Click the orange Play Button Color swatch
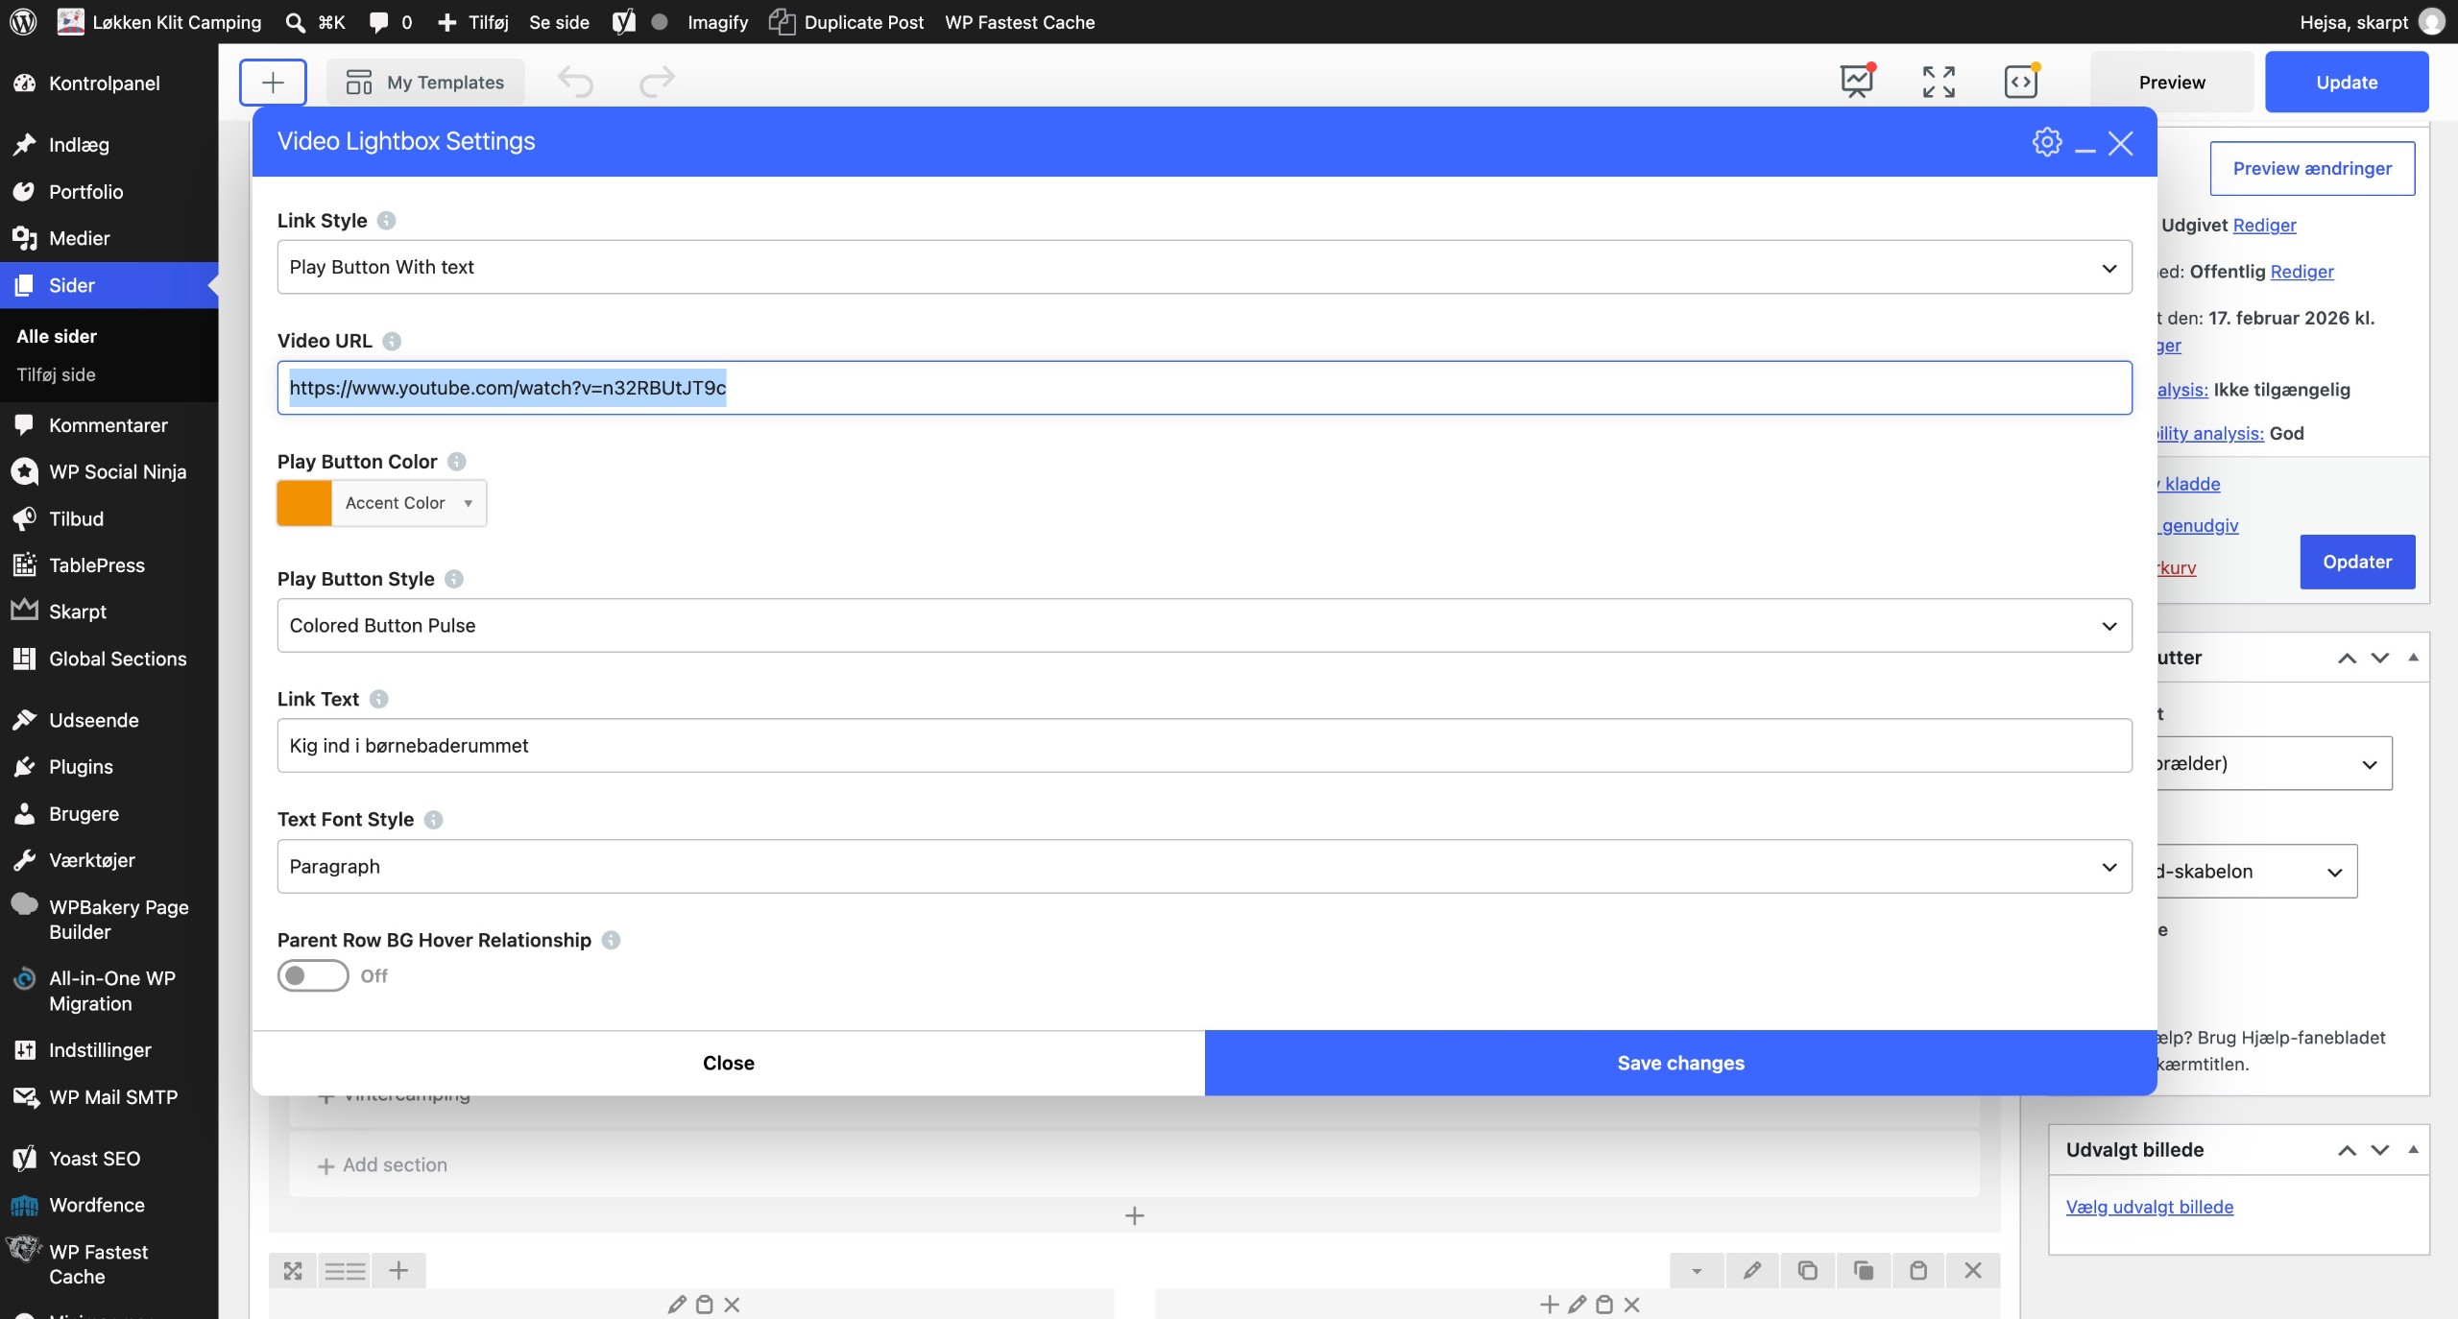 304,503
